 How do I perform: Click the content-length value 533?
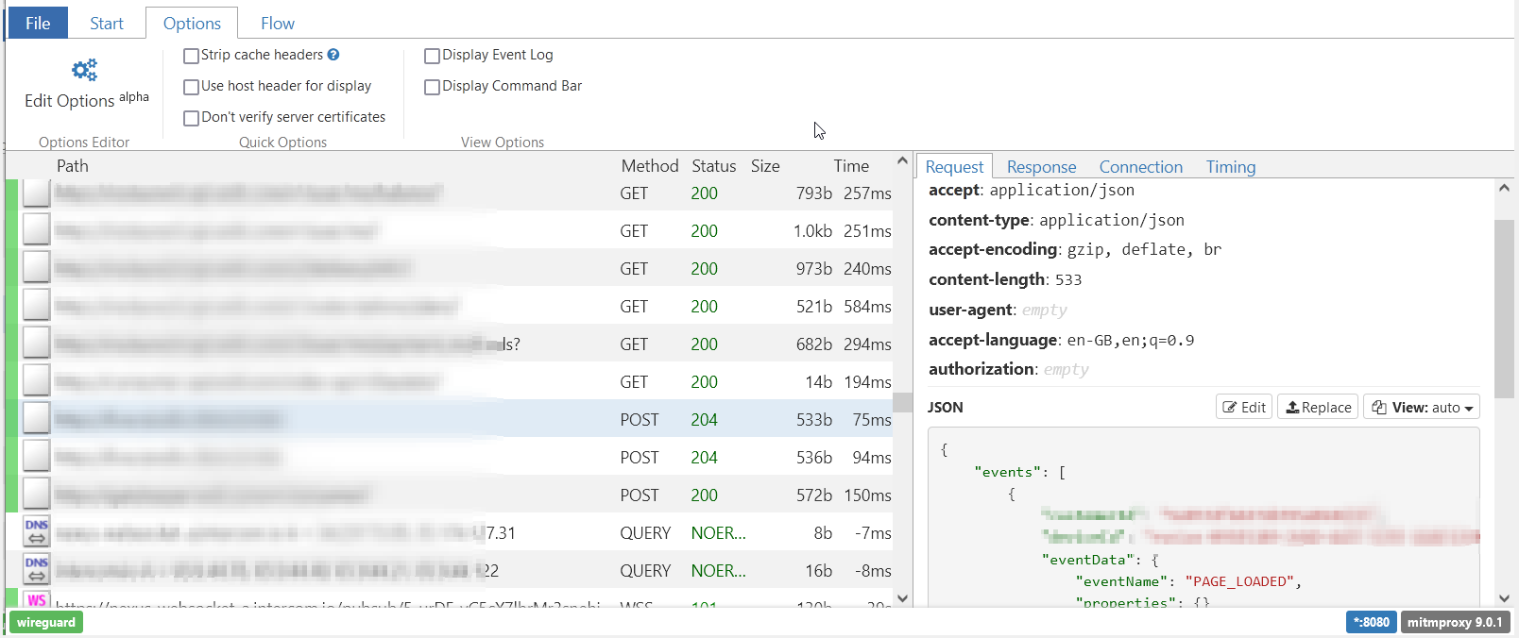point(1068,279)
